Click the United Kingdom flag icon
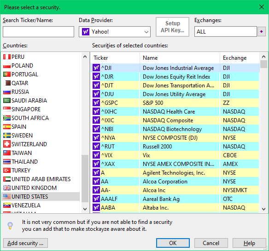This screenshot has width=269, height=251. click(7, 188)
